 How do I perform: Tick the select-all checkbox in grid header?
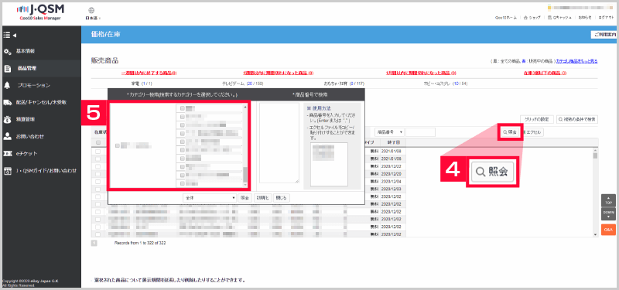(98, 142)
